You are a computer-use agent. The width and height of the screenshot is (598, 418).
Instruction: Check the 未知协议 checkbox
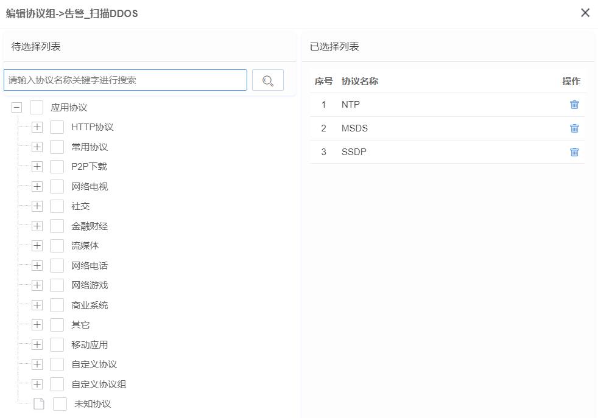tap(60, 404)
